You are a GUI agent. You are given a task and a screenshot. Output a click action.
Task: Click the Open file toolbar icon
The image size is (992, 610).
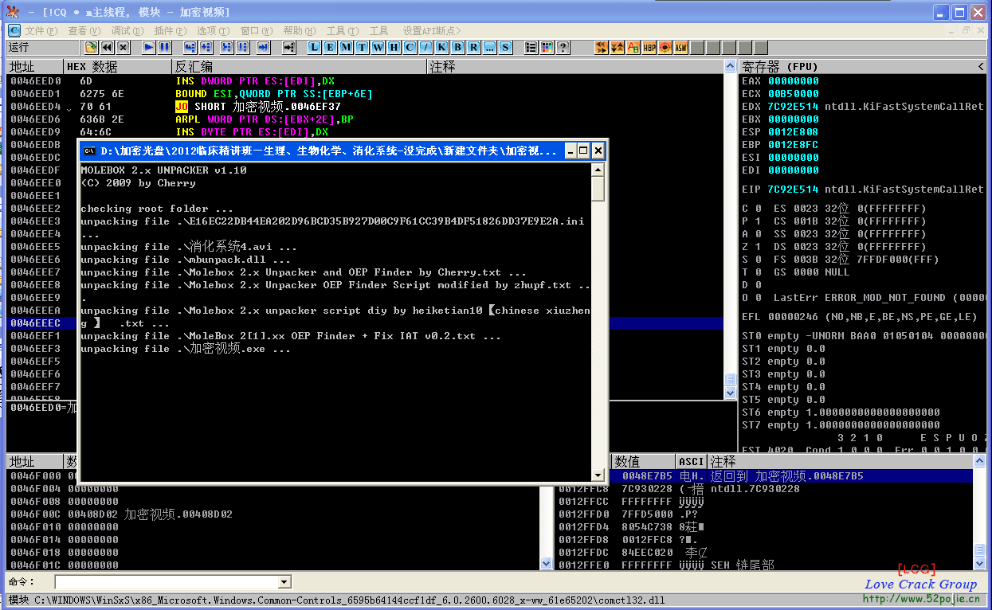point(92,48)
